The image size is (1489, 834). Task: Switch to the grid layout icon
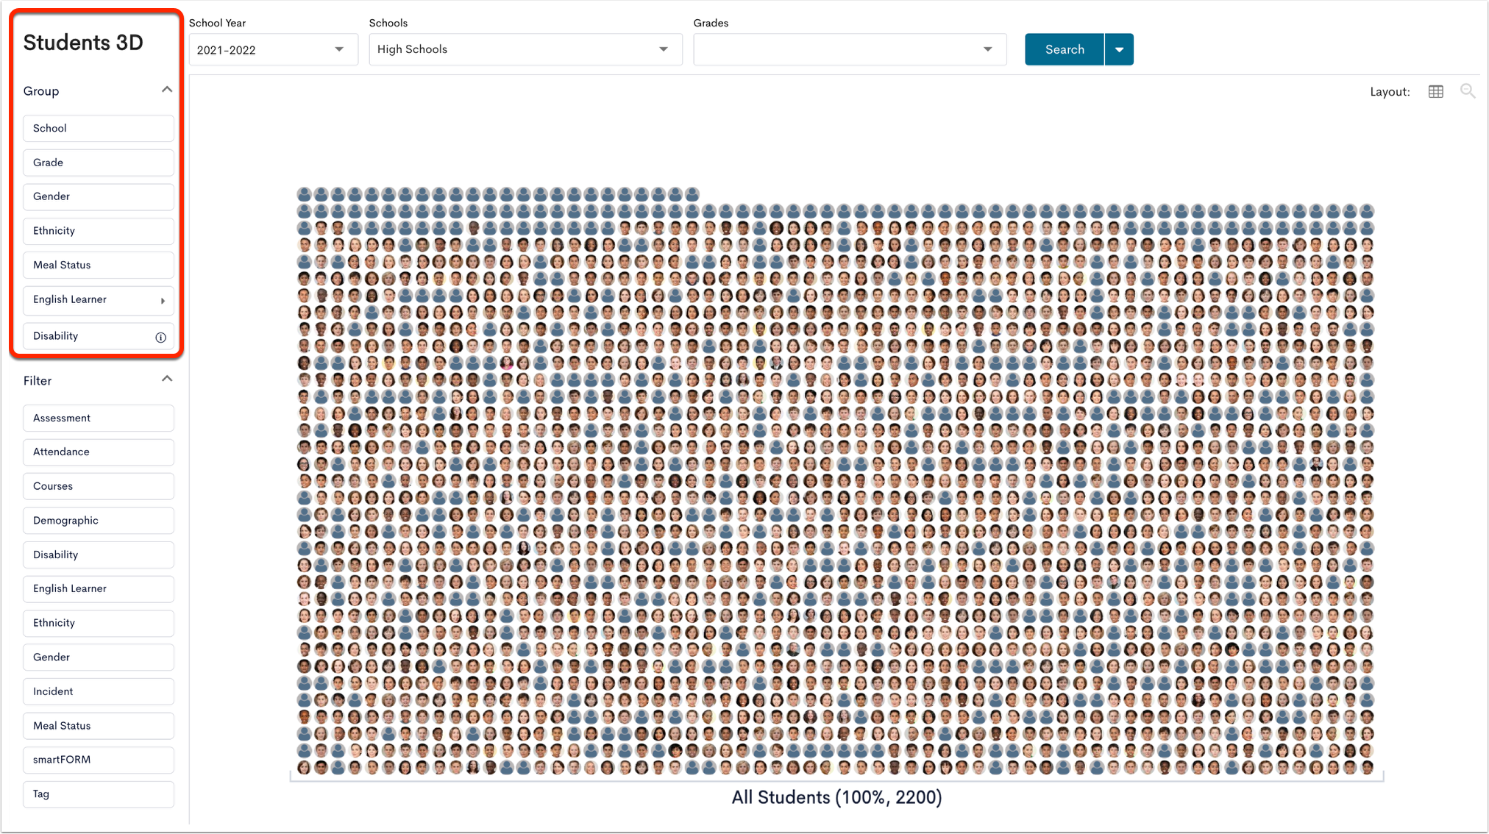coord(1435,91)
